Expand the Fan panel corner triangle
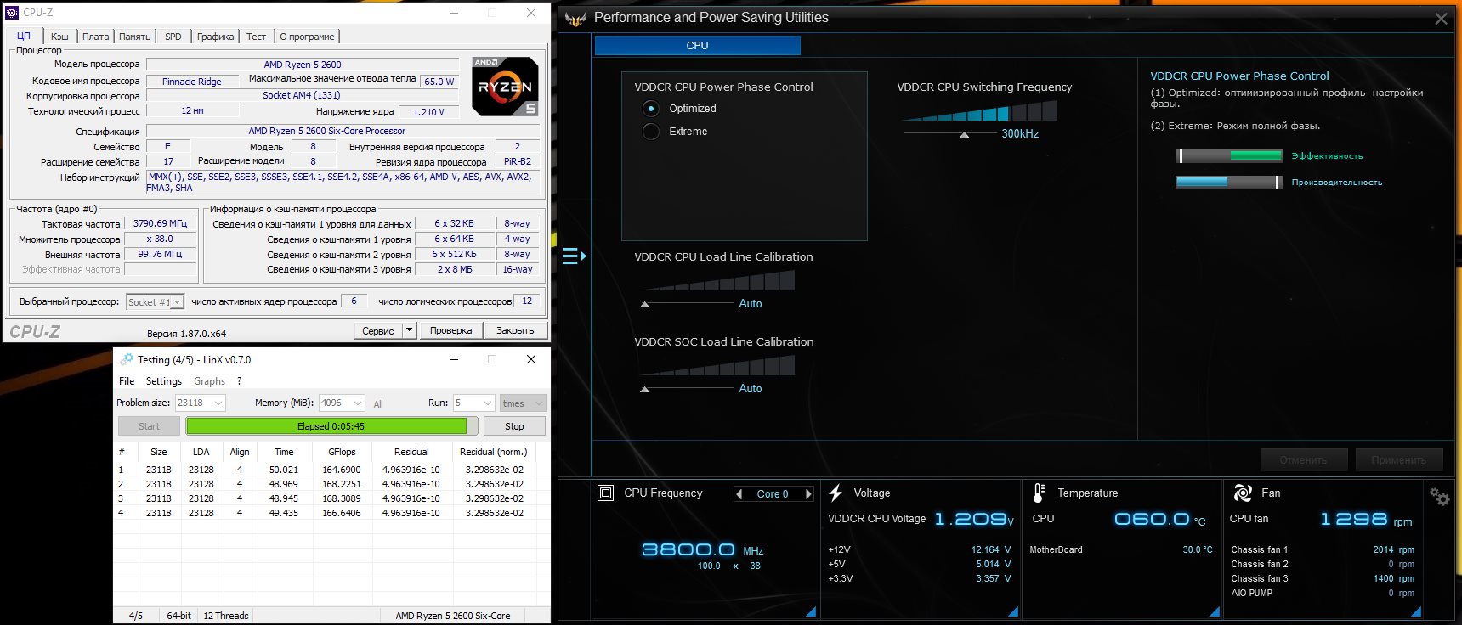The height and width of the screenshot is (625, 1462). click(1416, 611)
